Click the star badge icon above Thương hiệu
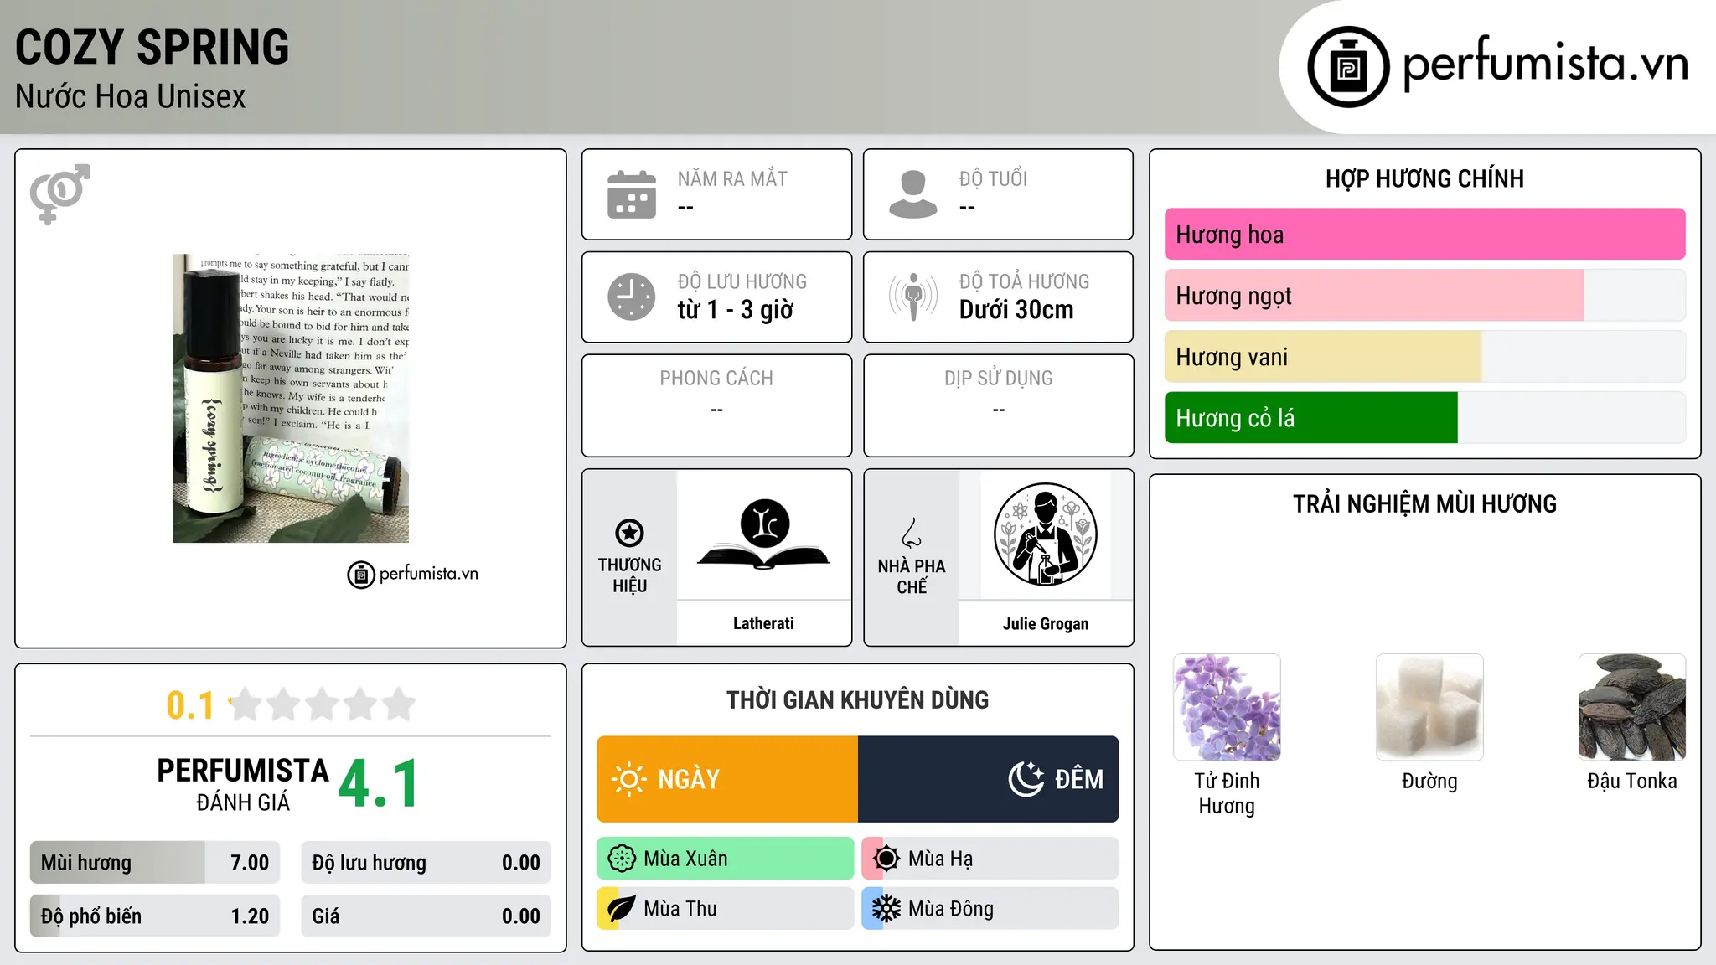The height and width of the screenshot is (965, 1716). click(x=629, y=533)
